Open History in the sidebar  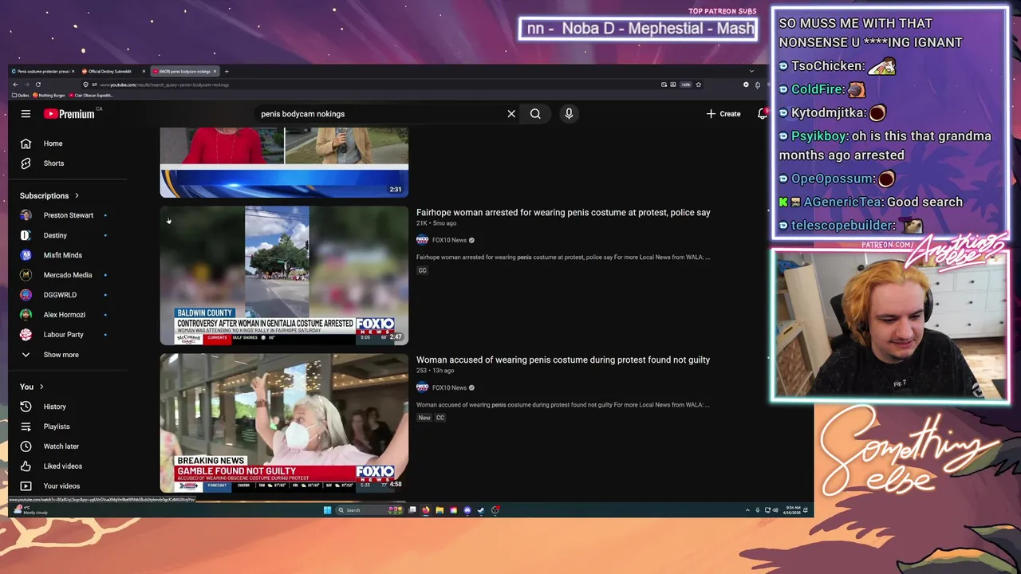pyautogui.click(x=54, y=407)
